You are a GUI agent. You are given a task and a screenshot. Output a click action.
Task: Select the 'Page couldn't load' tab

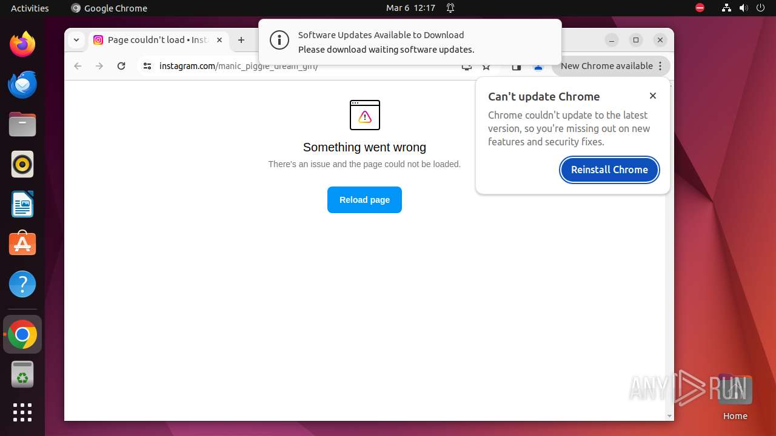pyautogui.click(x=159, y=40)
